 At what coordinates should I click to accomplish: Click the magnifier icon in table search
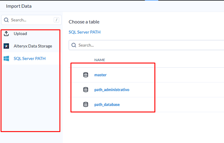74,45
